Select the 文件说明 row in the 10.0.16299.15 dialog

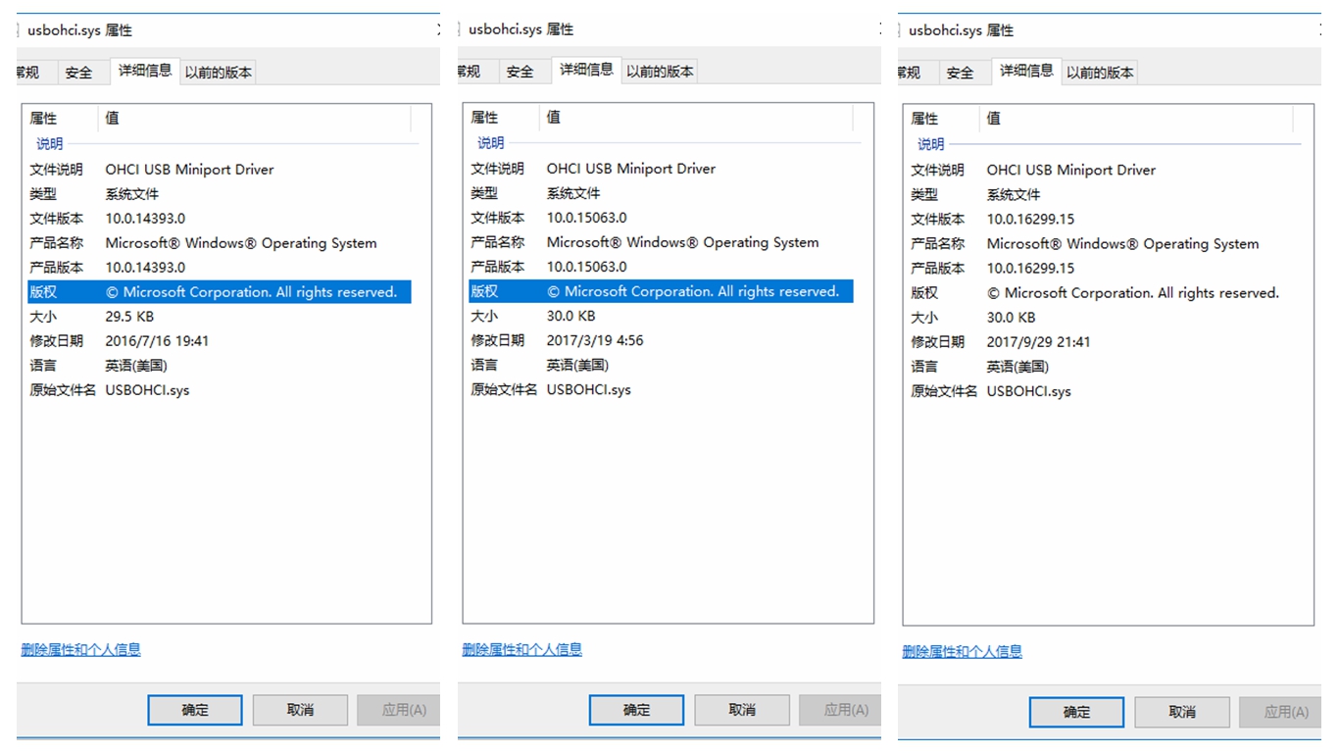coord(1101,171)
